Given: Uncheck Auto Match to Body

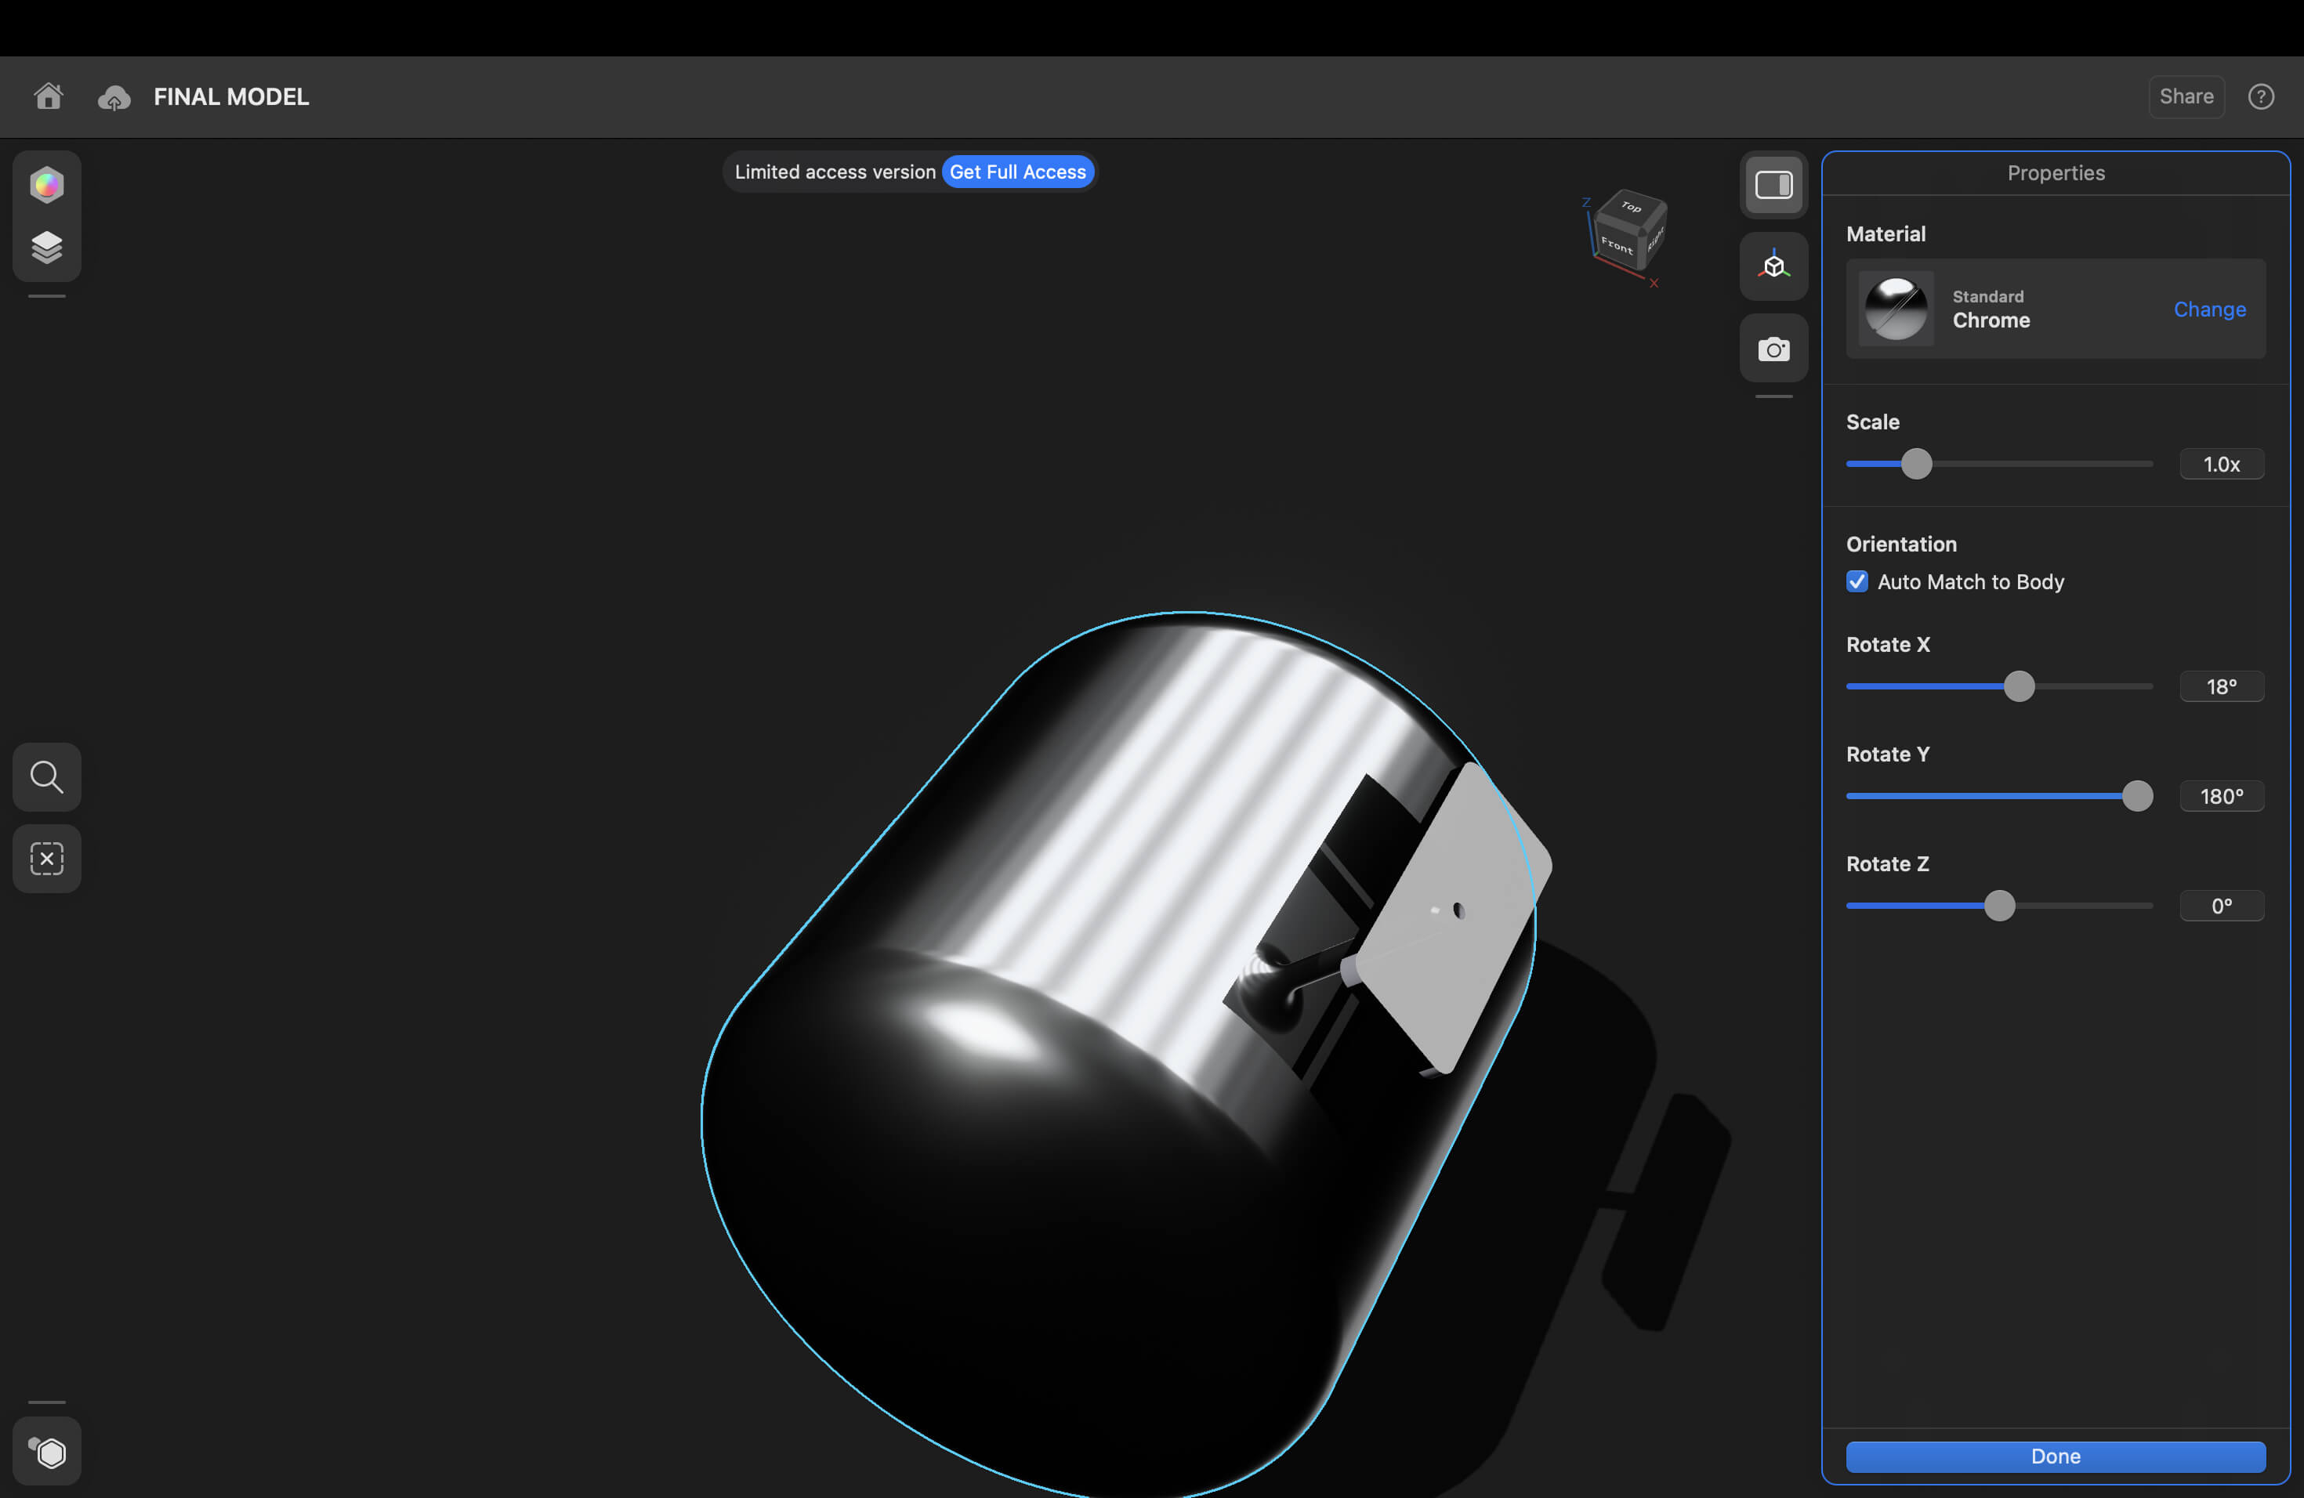Looking at the screenshot, I should (x=1857, y=581).
